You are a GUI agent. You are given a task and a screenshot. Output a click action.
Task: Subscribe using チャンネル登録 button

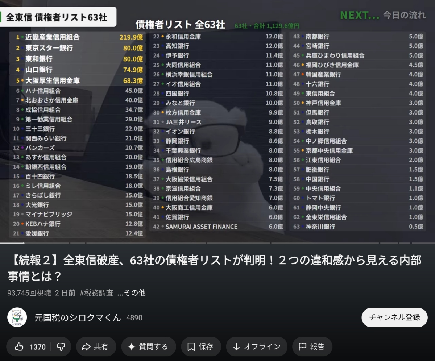click(394, 318)
